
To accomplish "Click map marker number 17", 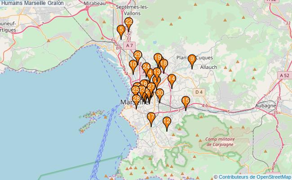I will [x=151, y=118].
